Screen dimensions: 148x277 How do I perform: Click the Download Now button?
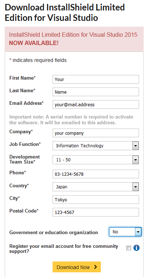point(77,267)
